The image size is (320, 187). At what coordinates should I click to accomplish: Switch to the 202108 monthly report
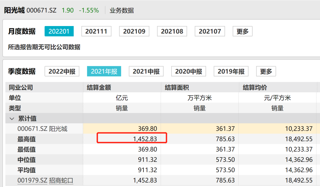[172, 31]
